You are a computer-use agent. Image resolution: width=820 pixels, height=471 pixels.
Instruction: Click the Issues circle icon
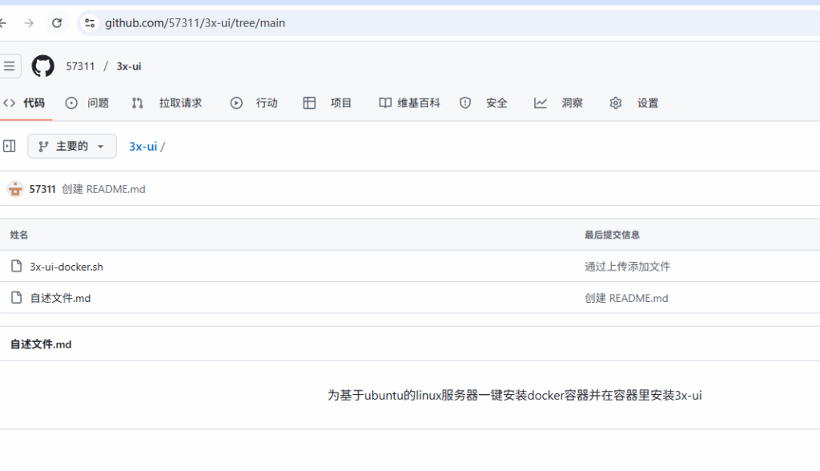pyautogui.click(x=71, y=103)
